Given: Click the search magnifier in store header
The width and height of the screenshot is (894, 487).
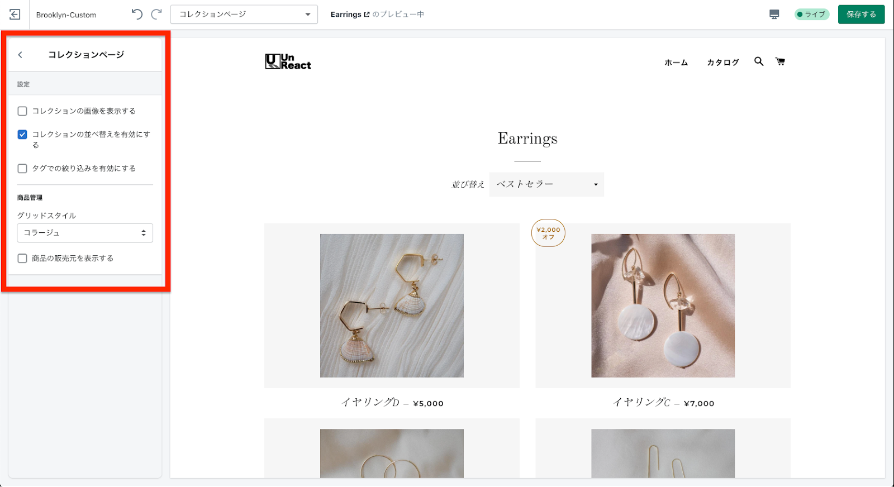Looking at the screenshot, I should [x=759, y=61].
